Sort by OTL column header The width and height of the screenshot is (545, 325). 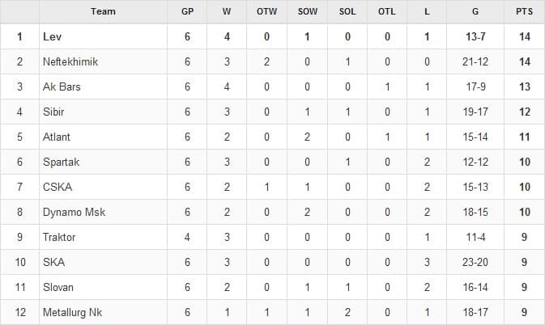(387, 11)
